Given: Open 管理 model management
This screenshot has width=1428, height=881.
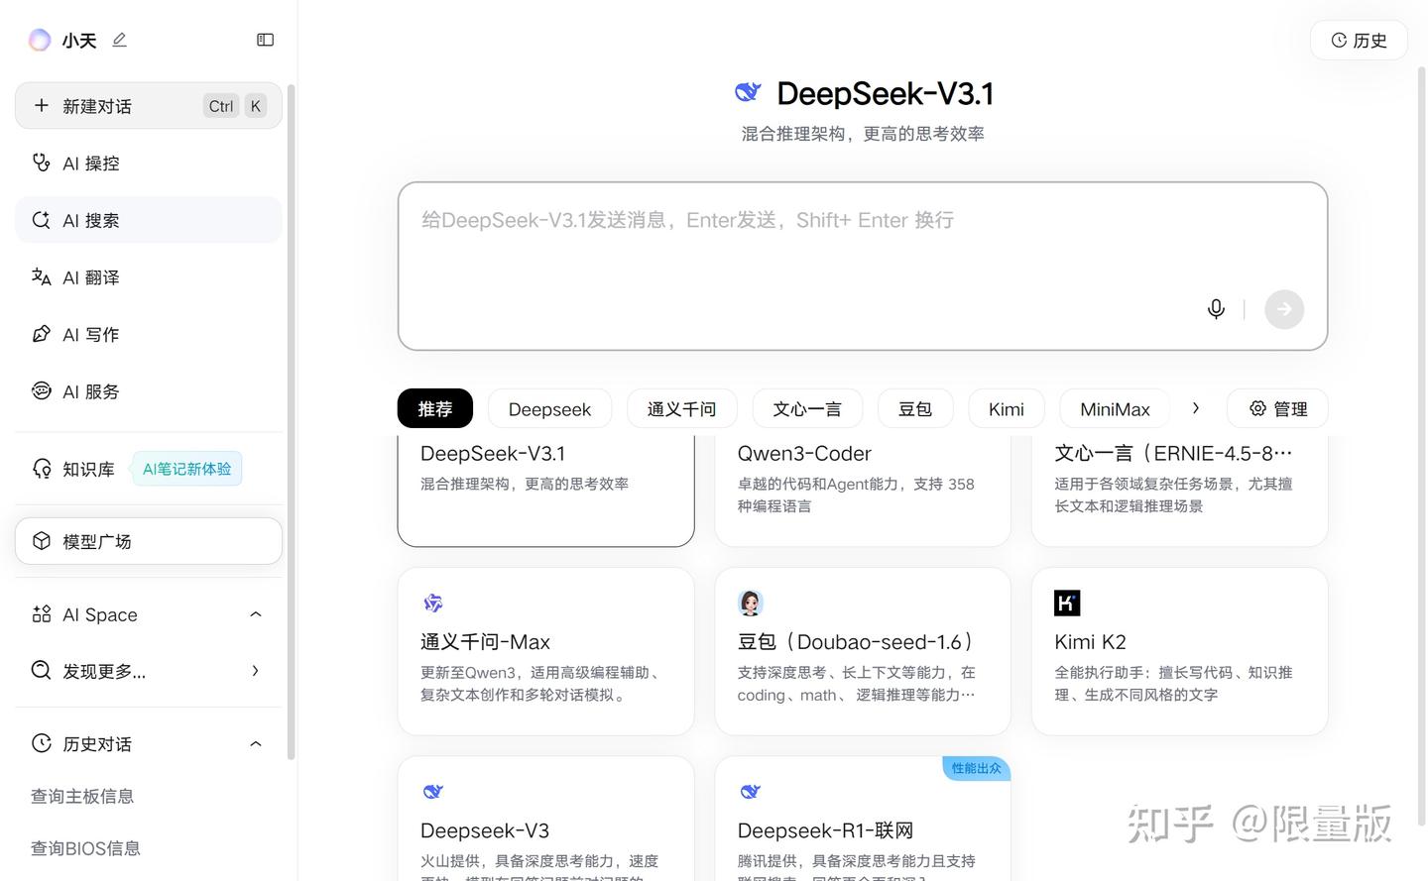Looking at the screenshot, I should click(1277, 408).
